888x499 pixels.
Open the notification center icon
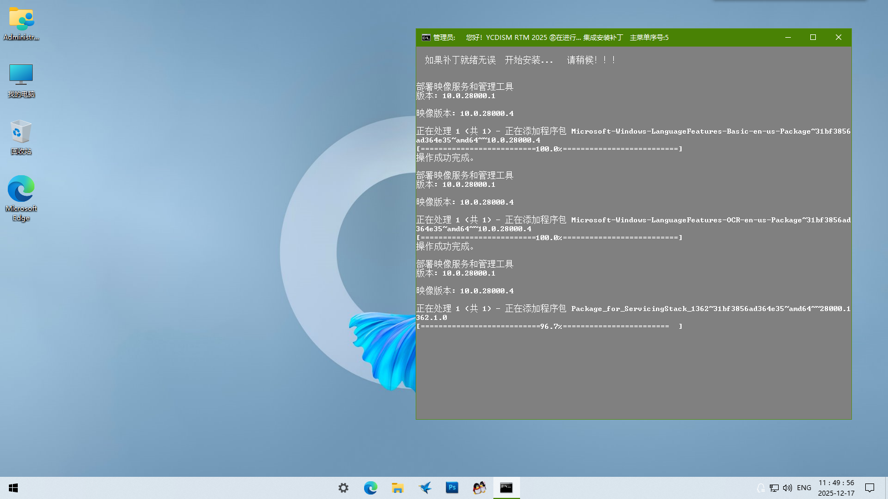coord(870,488)
